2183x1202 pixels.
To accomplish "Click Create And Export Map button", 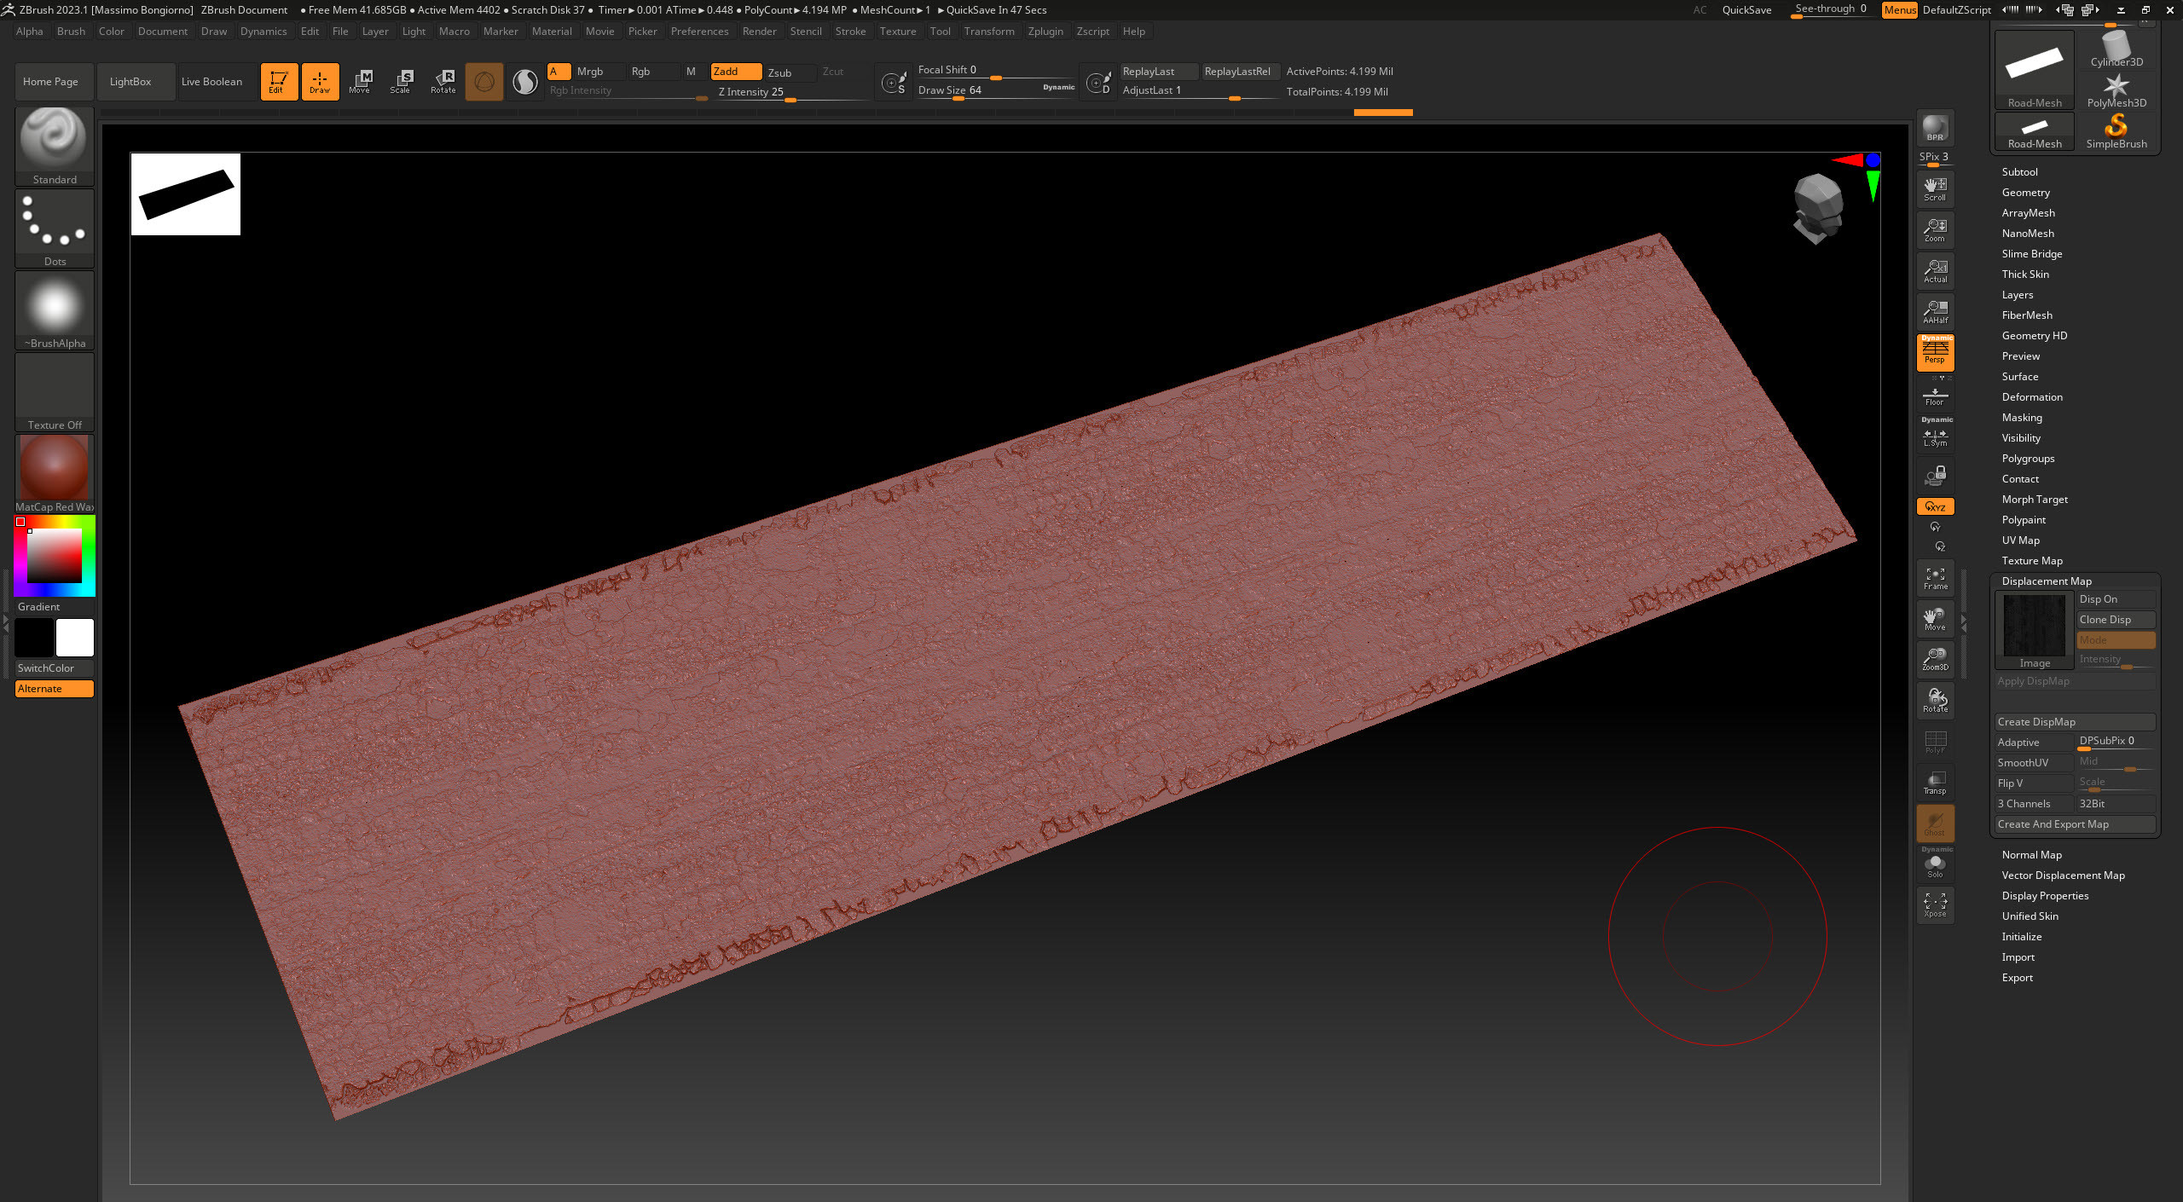I will (x=2075, y=824).
